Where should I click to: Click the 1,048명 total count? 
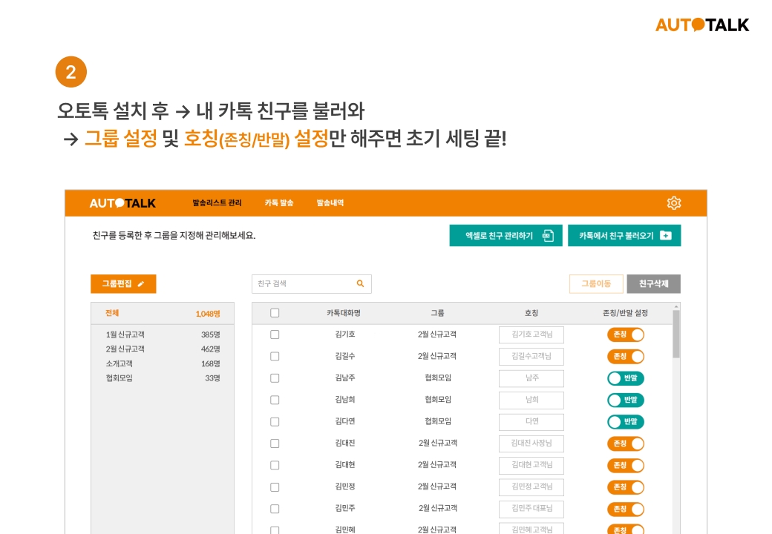208,314
